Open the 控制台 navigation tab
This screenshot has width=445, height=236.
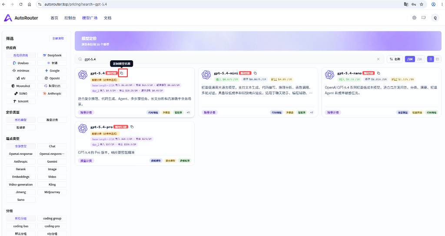coord(70,18)
